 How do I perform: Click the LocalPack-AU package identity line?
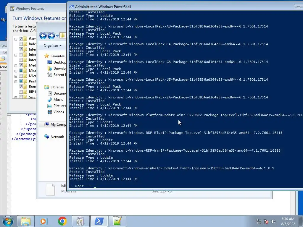point(168,26)
